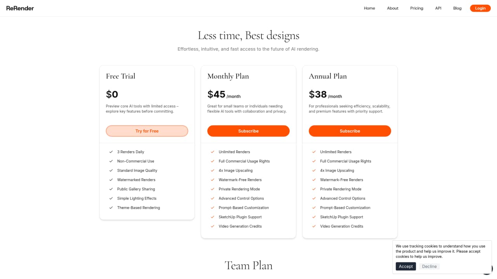497x279 pixels.
Task: Visit the Blog from the navbar
Action: click(x=457, y=8)
